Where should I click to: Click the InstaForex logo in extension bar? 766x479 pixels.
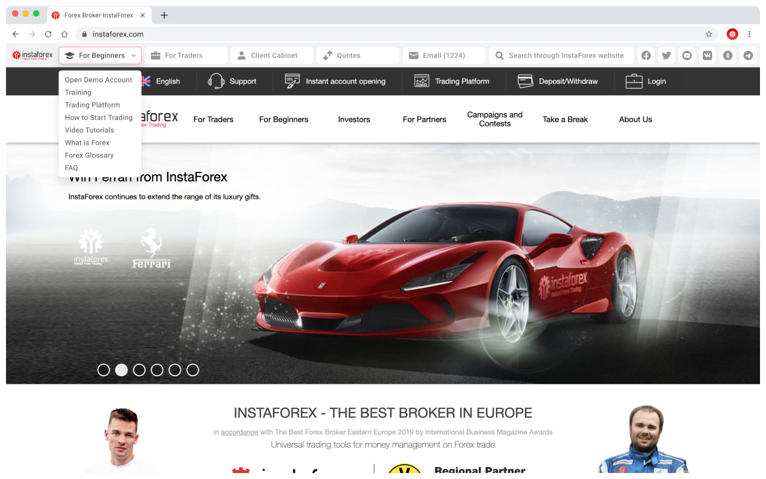[x=32, y=55]
